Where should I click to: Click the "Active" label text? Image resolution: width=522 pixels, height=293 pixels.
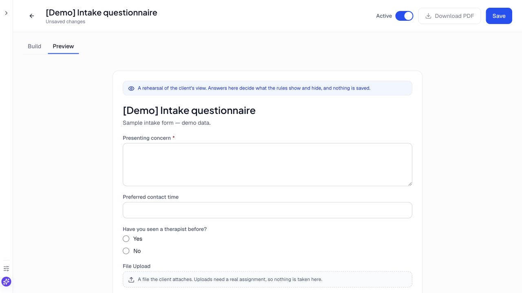(x=384, y=16)
